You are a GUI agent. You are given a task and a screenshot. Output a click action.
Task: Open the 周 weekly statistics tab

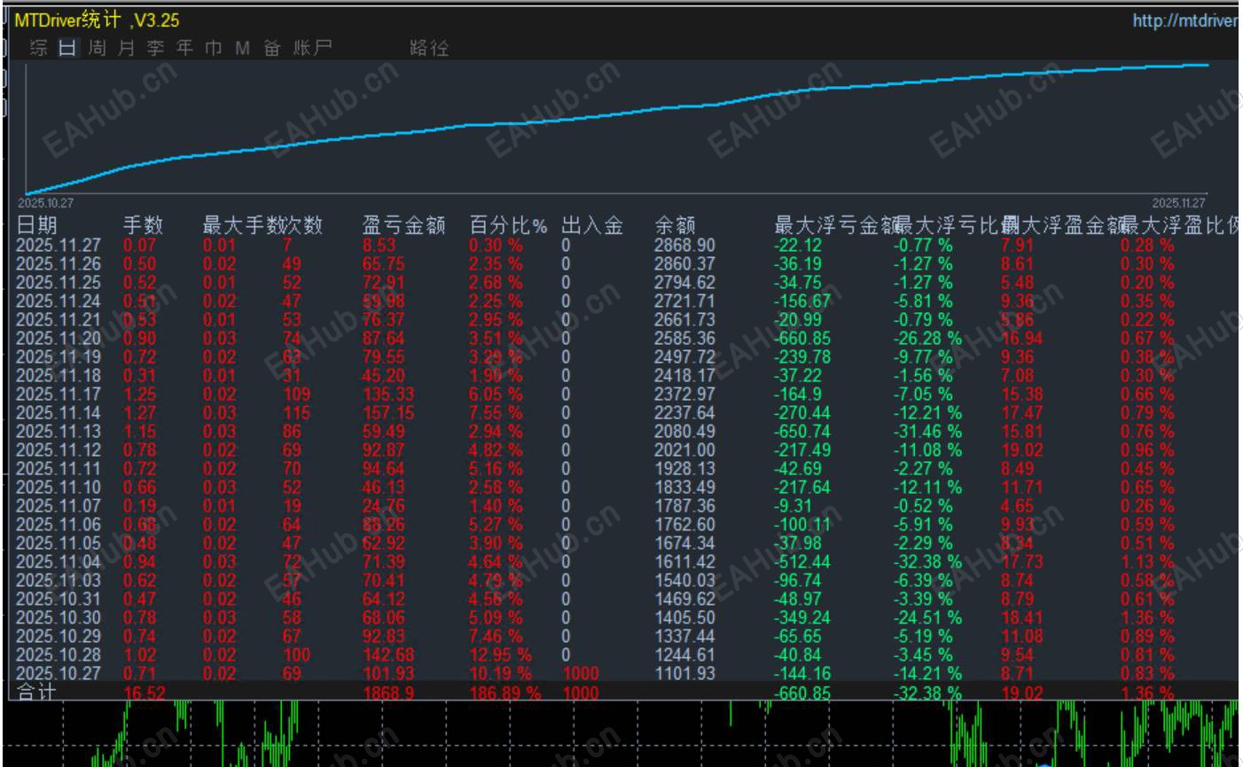click(x=97, y=48)
